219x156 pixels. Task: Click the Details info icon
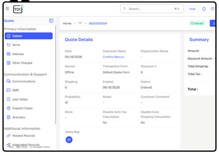point(9,36)
